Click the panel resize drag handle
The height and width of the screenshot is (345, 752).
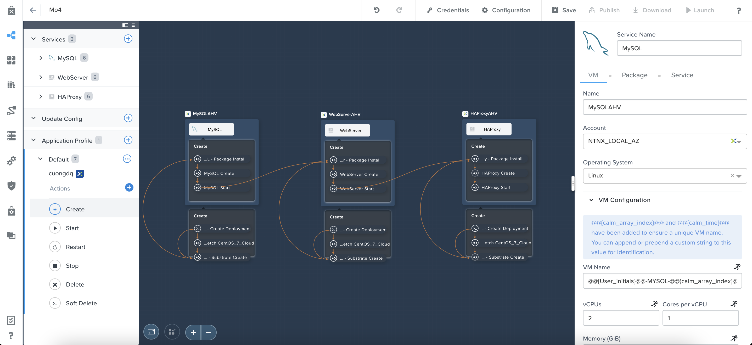pyautogui.click(x=573, y=183)
